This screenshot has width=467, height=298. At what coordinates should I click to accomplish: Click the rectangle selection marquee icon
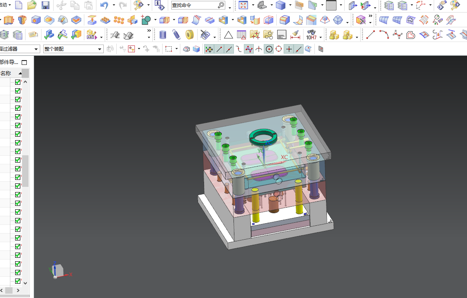pyautogui.click(x=169, y=49)
